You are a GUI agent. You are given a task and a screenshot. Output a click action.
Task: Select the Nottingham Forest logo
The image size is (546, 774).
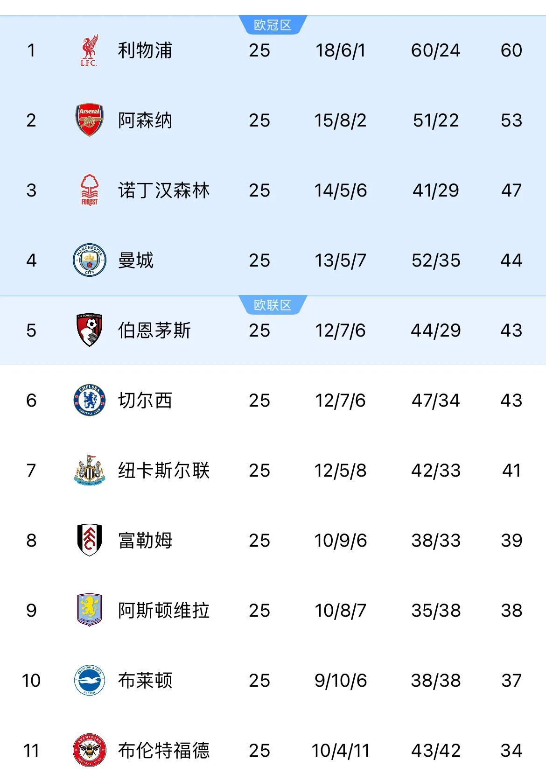click(x=89, y=190)
